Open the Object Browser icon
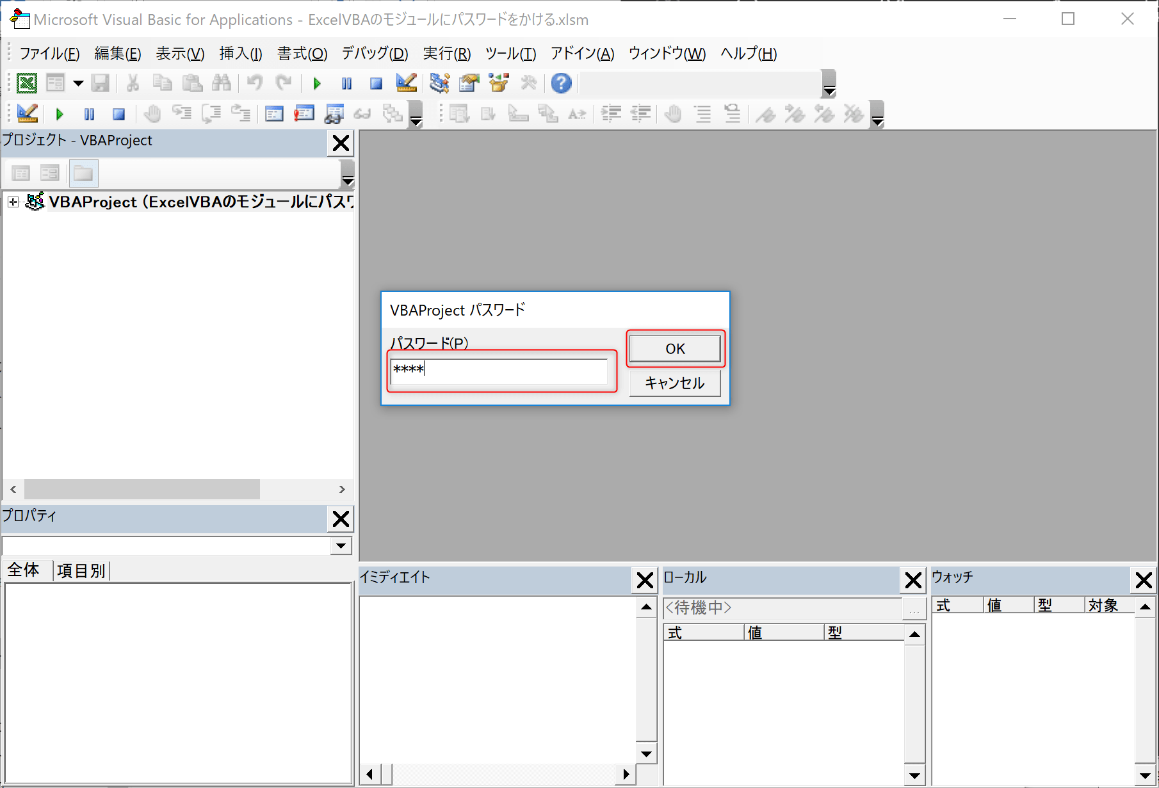 [498, 83]
